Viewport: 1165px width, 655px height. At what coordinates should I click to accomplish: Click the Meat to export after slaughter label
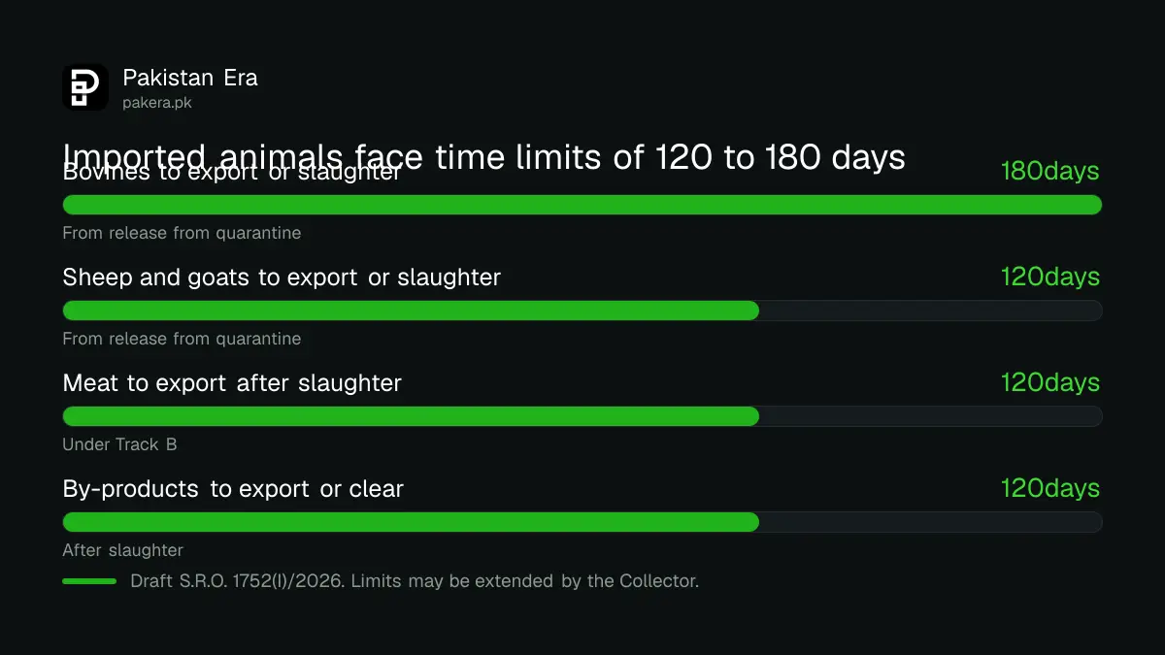point(232,383)
